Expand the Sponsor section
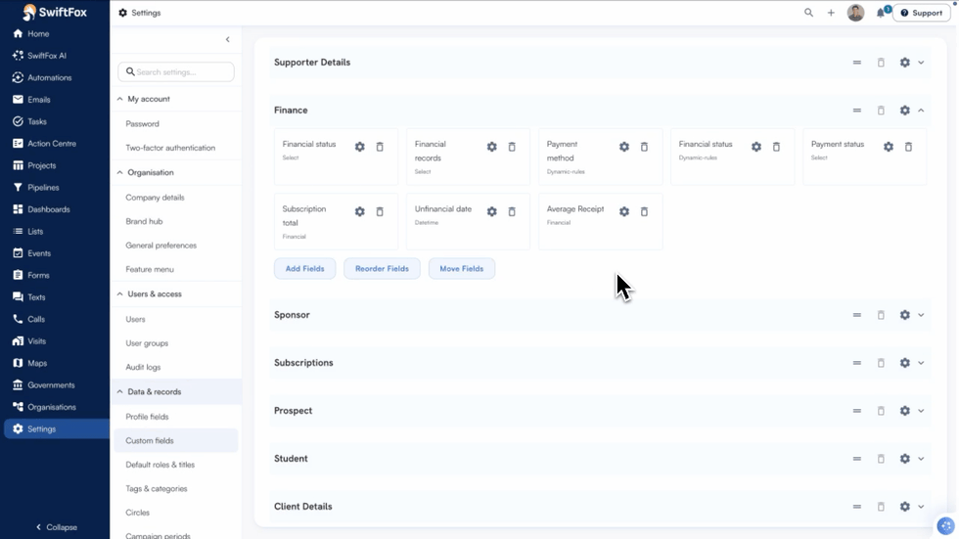The width and height of the screenshot is (959, 539). pyautogui.click(x=921, y=315)
